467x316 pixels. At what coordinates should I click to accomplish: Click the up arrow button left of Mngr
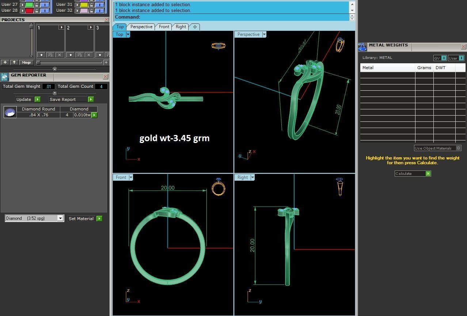pyautogui.click(x=14, y=63)
